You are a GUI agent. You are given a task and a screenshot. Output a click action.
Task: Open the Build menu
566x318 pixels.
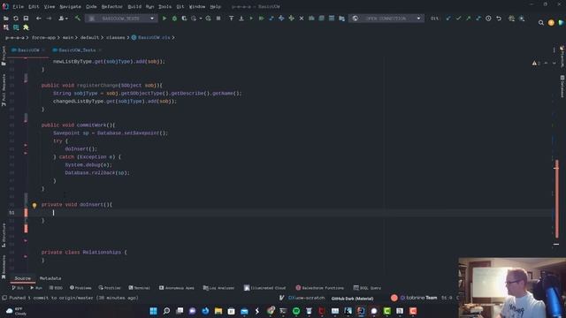pos(134,6)
